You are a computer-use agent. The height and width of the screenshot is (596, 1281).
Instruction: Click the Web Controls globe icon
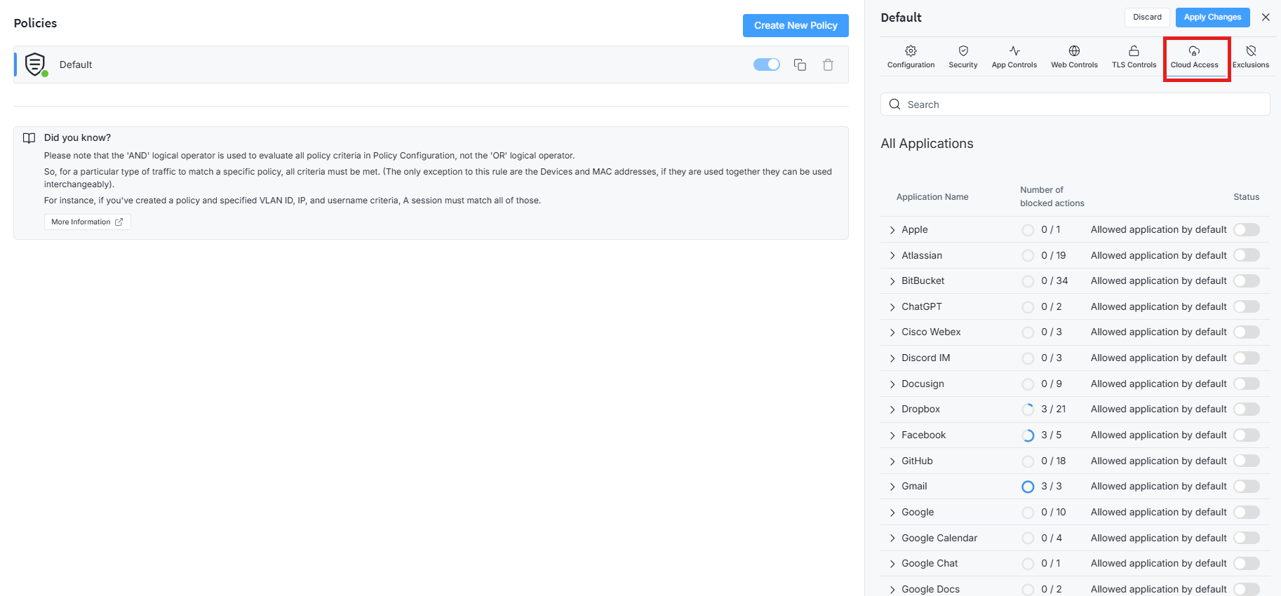(x=1074, y=50)
